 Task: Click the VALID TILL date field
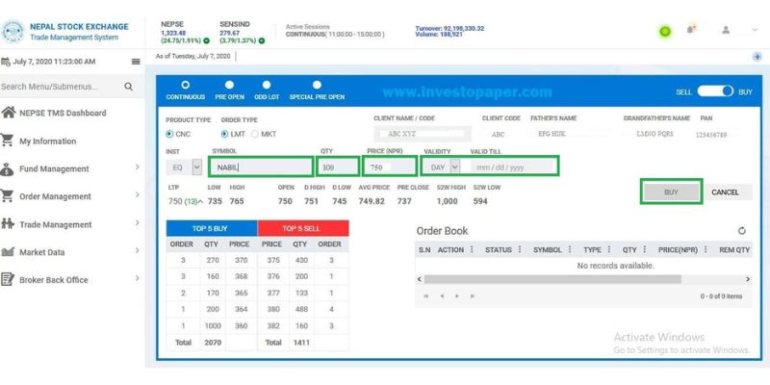[513, 167]
